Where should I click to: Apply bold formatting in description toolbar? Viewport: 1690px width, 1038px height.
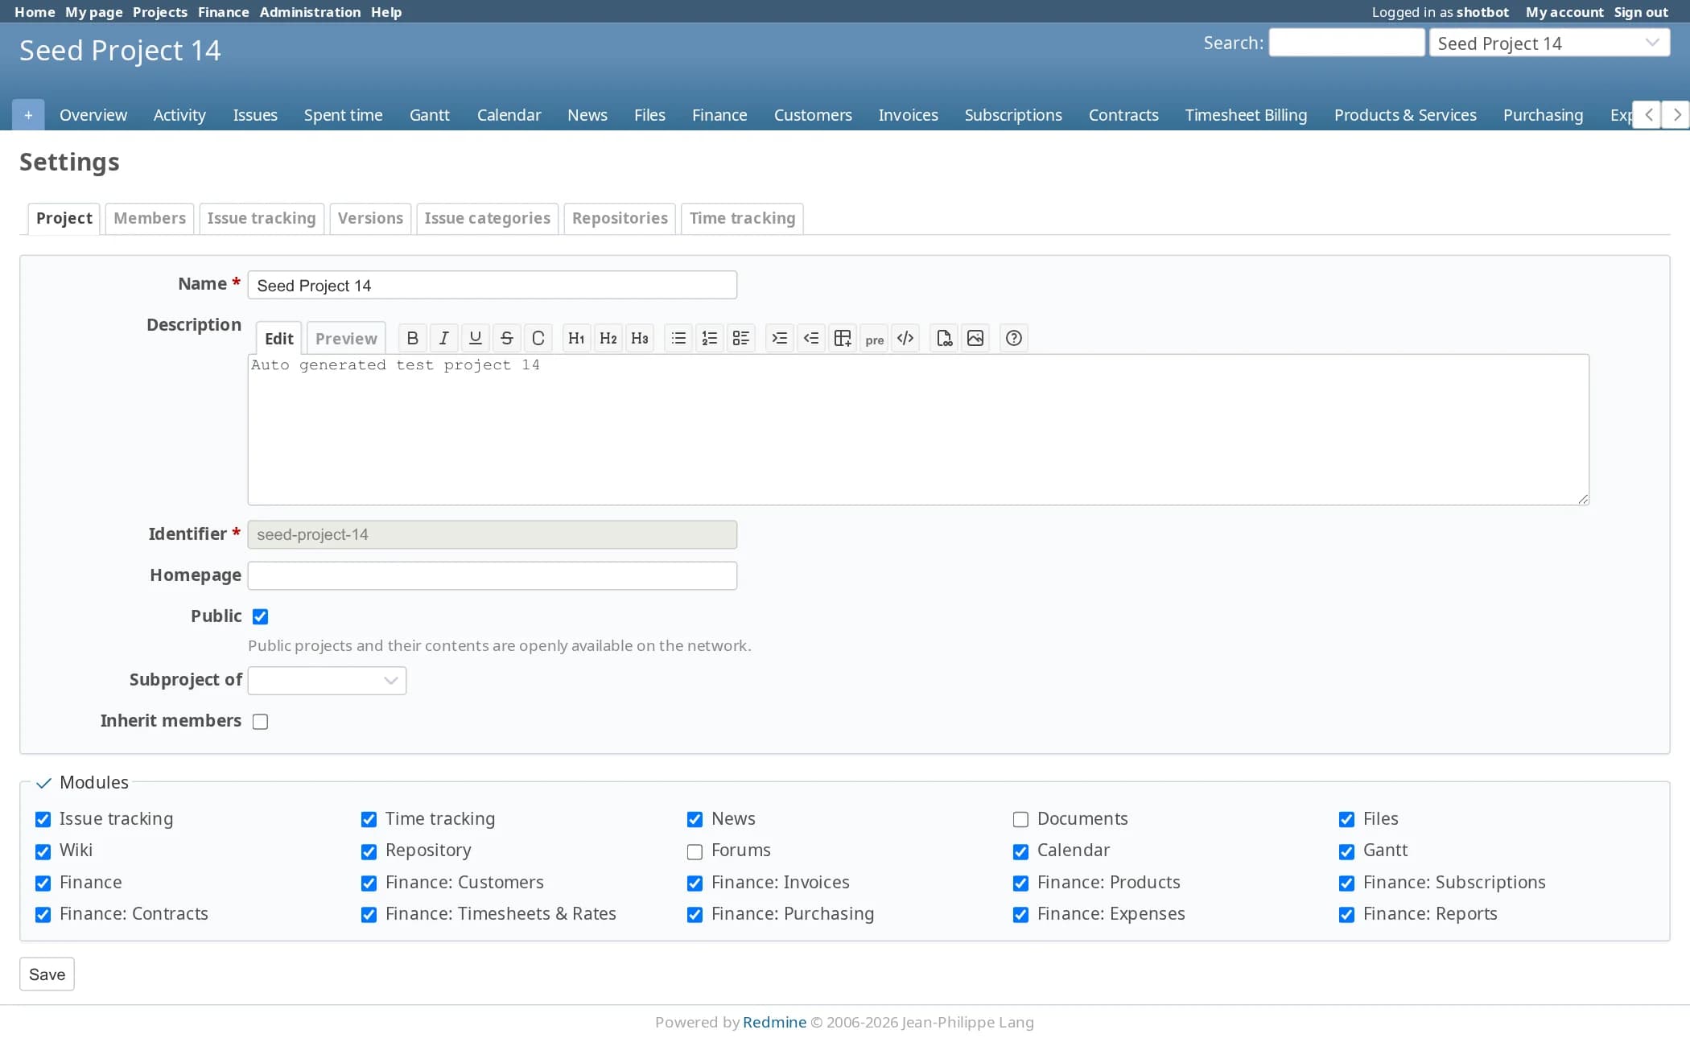click(413, 338)
